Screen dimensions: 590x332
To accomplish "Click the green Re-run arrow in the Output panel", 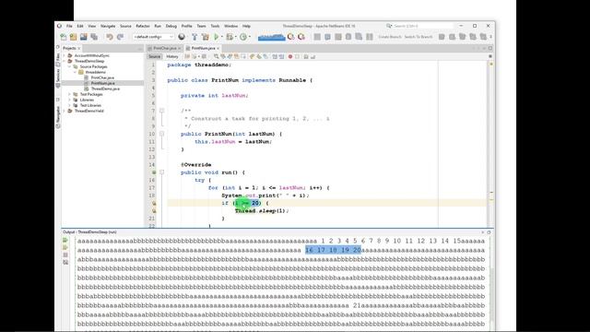I will (65, 240).
